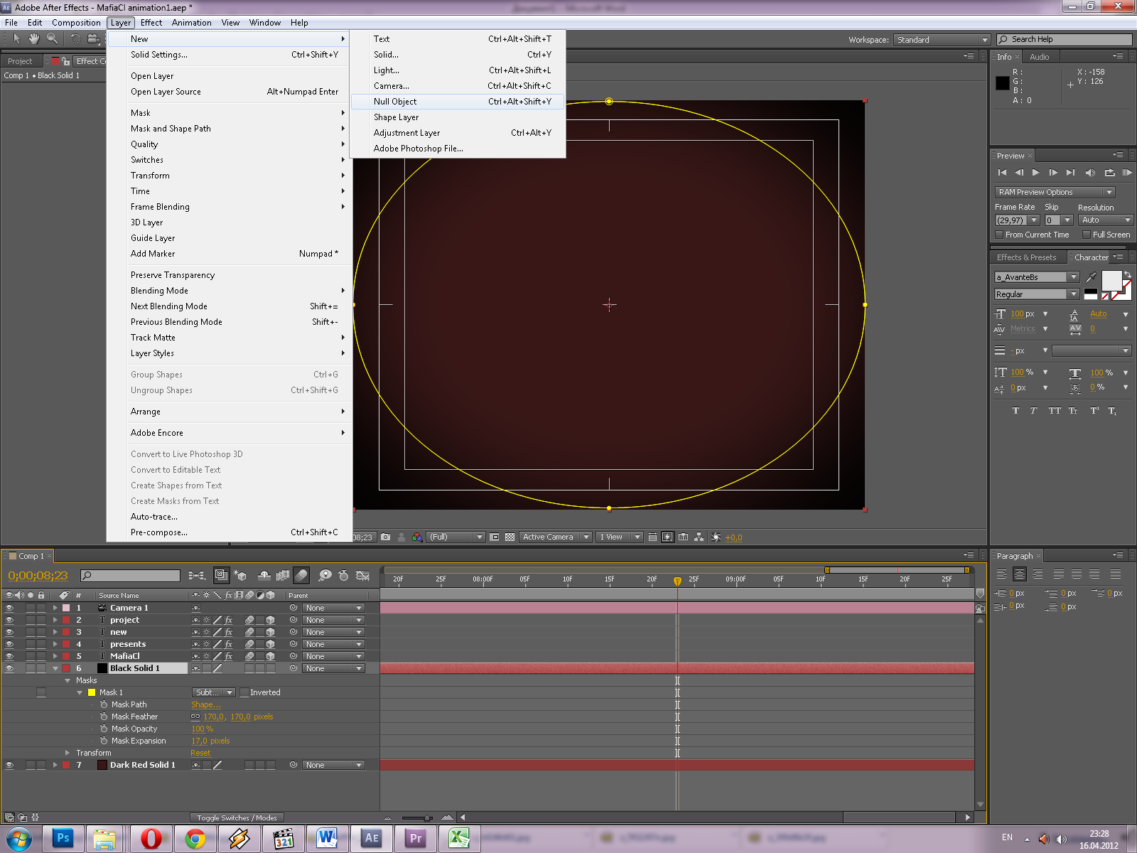Select the Selection arrow tool
The height and width of the screenshot is (853, 1137).
click(16, 38)
